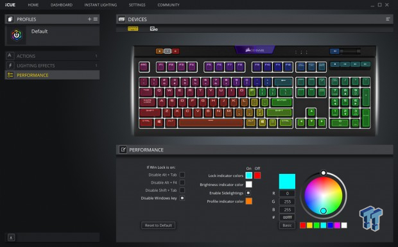Click the iCUE logo
398x247 pixels.
10,5
